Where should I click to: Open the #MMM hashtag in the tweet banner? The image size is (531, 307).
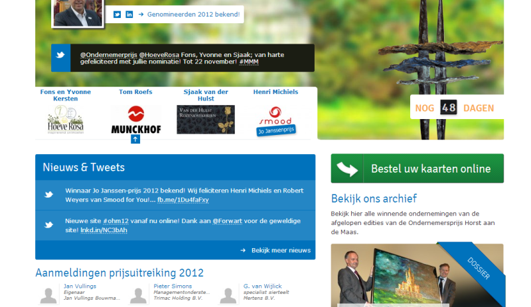249,62
